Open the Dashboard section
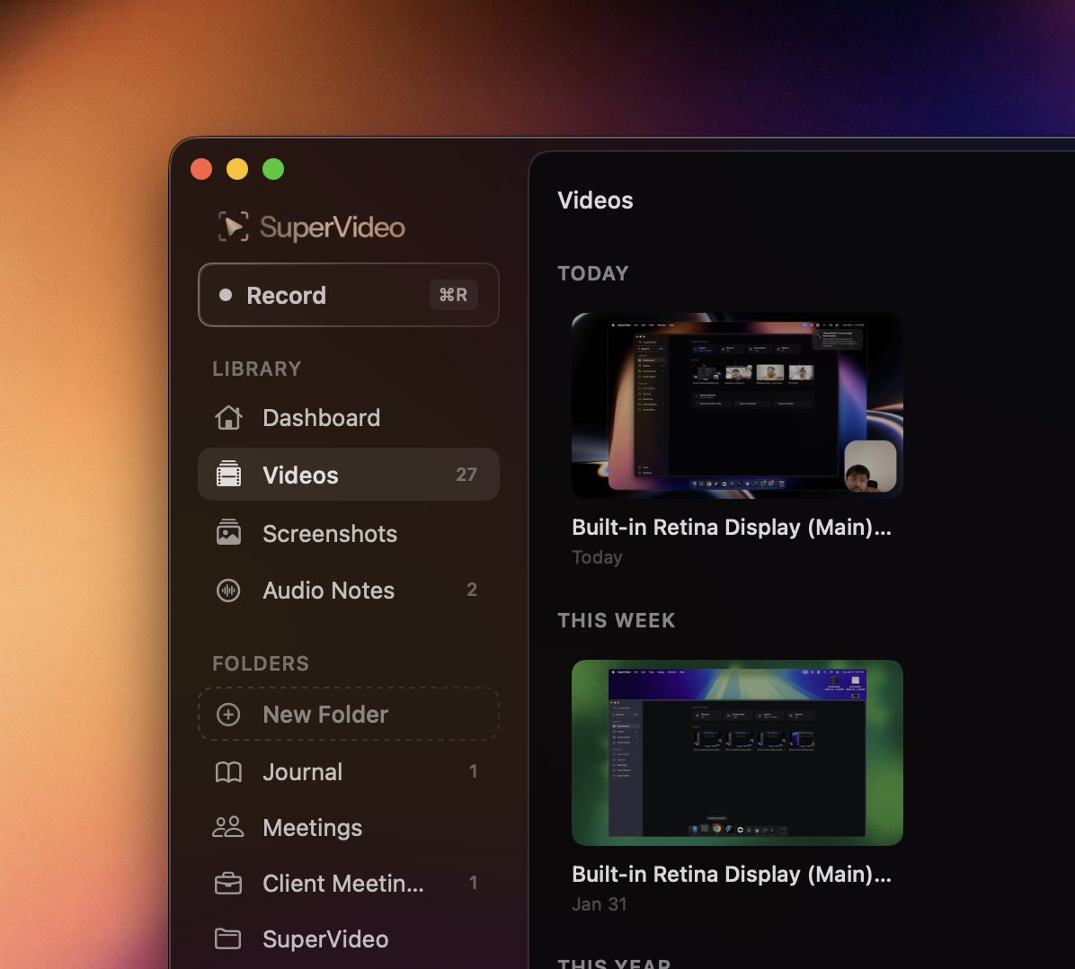Image resolution: width=1075 pixels, height=969 pixels. click(348, 418)
